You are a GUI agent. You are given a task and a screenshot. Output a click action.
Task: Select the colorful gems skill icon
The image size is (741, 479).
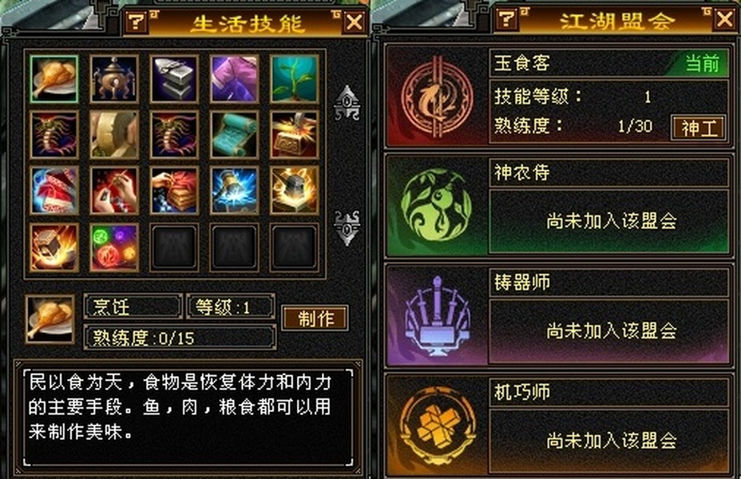tap(114, 247)
